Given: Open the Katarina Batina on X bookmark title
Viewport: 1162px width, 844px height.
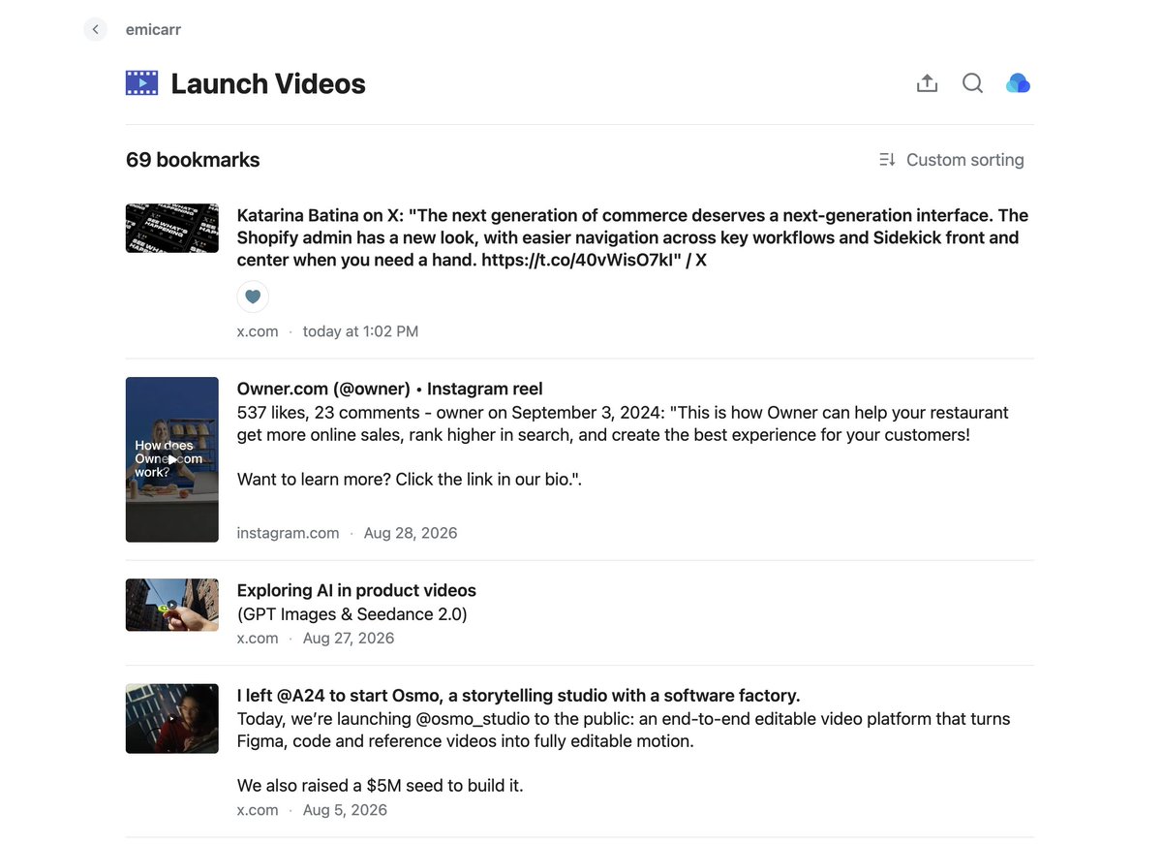Looking at the screenshot, I should tap(632, 237).
